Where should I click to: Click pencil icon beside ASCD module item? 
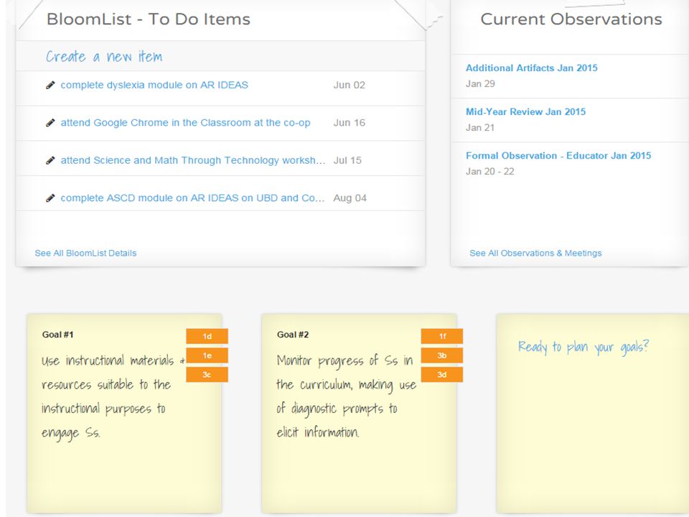50,198
